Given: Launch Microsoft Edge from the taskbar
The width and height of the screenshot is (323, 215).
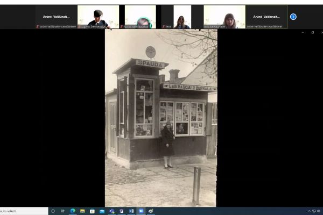Looking at the screenshot, I should (73, 211).
